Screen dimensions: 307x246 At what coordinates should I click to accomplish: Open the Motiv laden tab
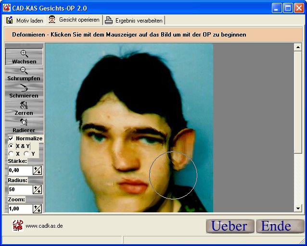pos(25,20)
